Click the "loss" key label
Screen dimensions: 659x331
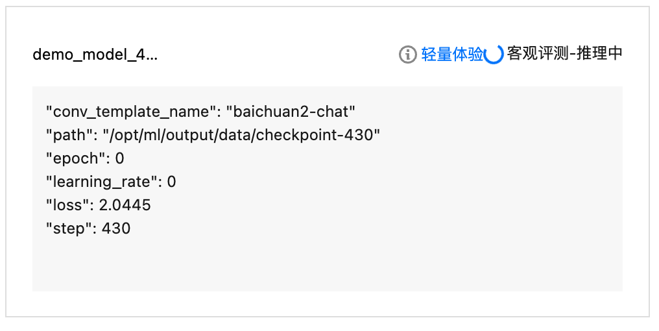click(69, 205)
